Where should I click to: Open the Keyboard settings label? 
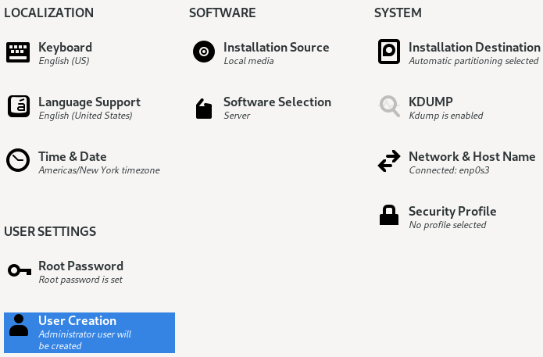[65, 47]
